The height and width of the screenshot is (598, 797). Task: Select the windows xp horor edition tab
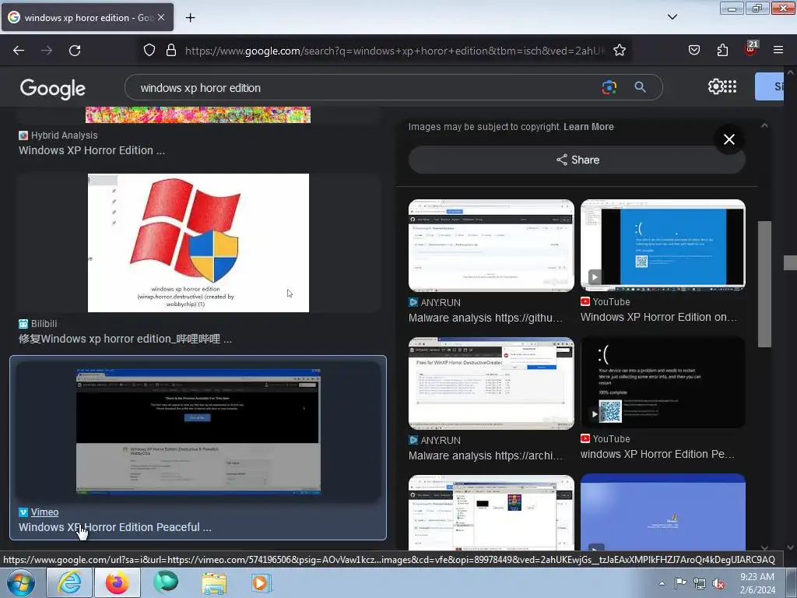pos(87,17)
